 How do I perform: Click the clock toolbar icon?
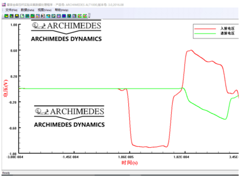(53, 16)
